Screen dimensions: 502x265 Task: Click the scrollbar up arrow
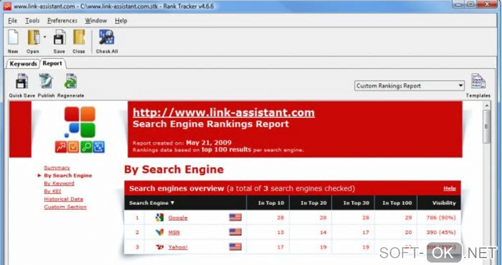pos(486,105)
